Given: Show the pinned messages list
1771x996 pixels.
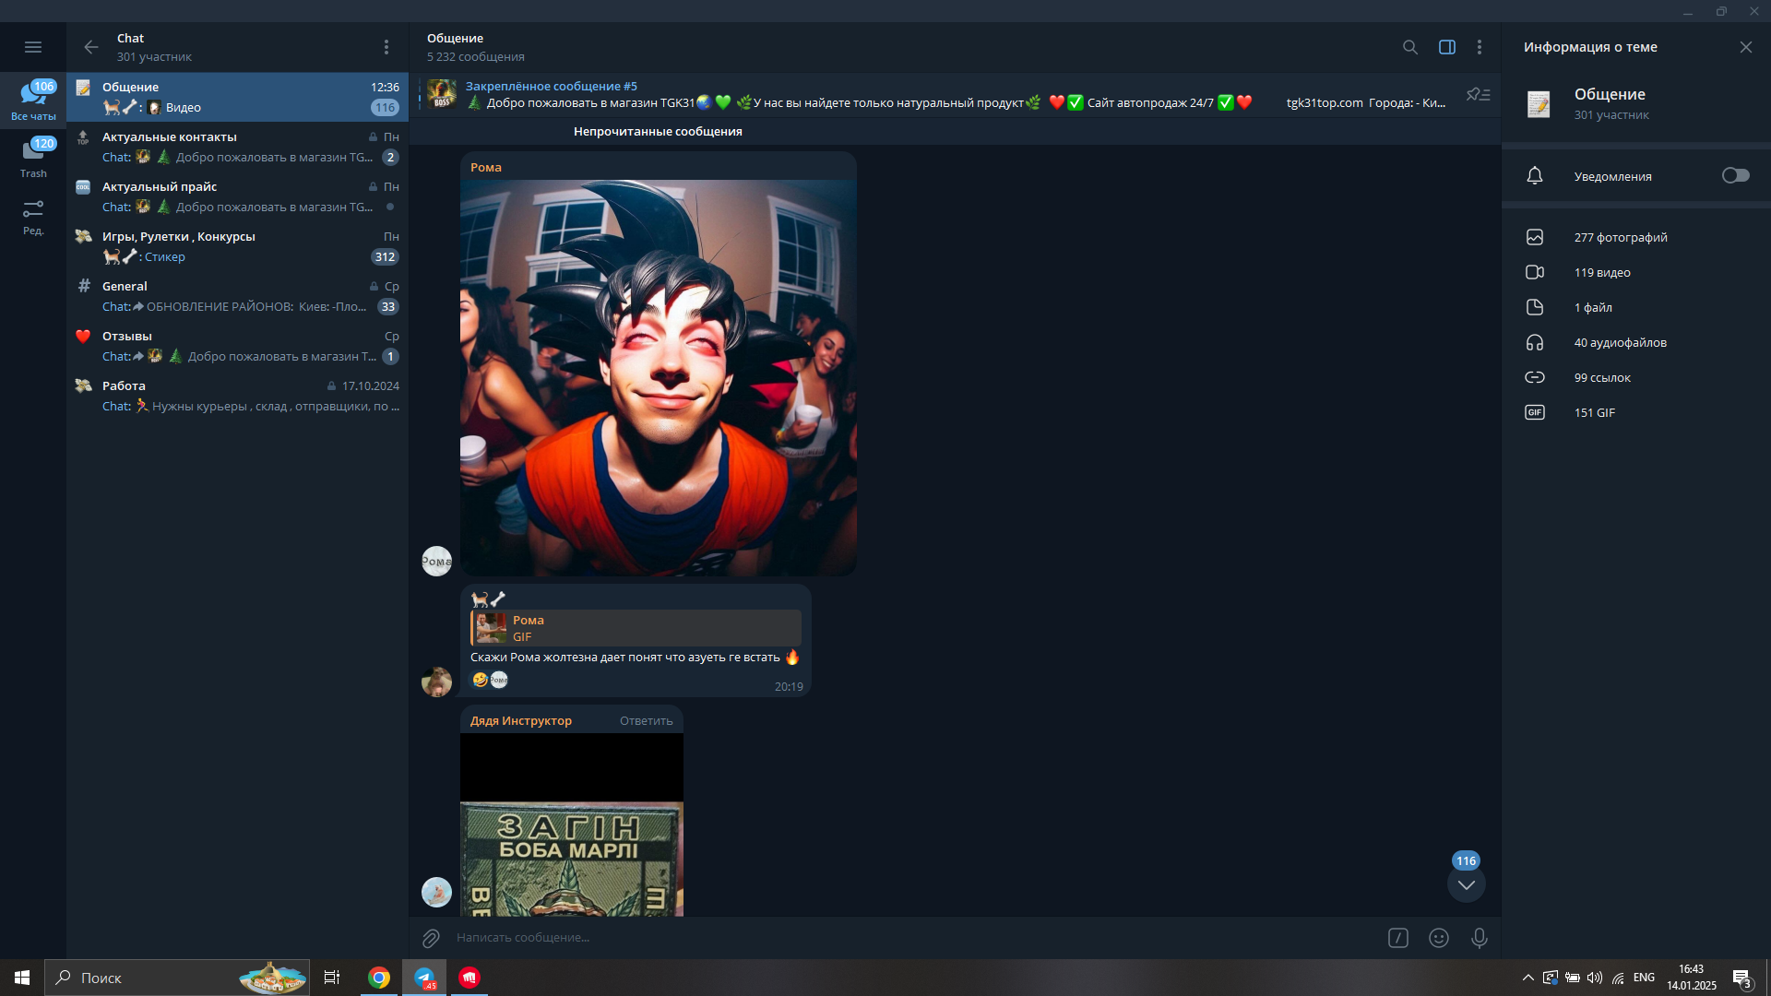Looking at the screenshot, I should click(x=1479, y=94).
